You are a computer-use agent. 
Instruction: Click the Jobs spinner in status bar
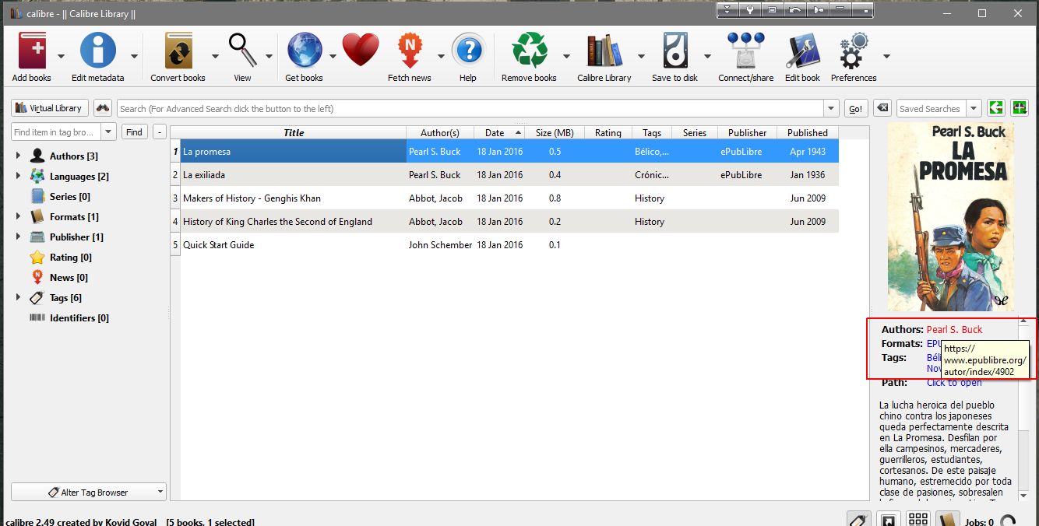click(x=1009, y=522)
